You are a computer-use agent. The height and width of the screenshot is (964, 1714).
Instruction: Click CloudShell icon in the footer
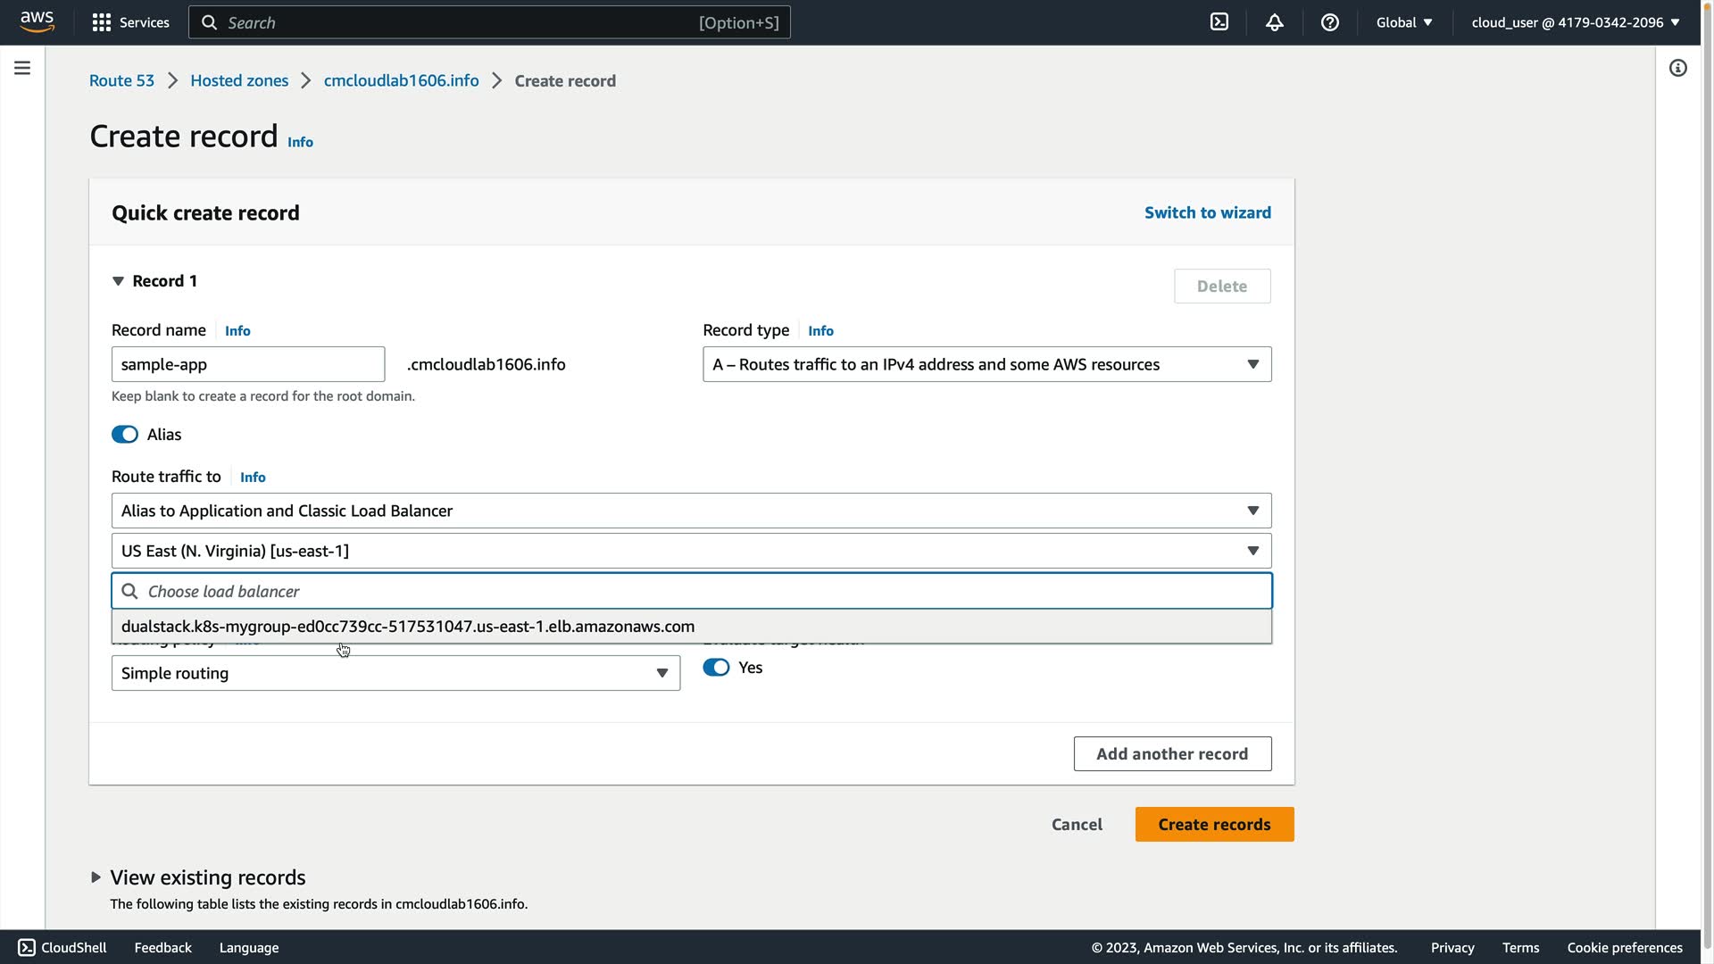pos(27,948)
